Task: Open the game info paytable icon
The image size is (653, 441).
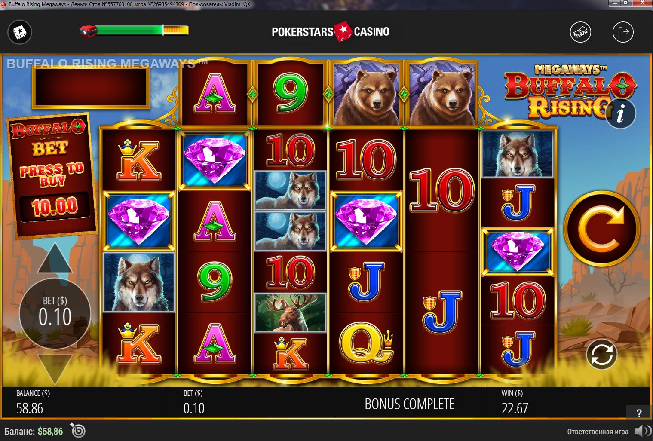Action: 620,114
